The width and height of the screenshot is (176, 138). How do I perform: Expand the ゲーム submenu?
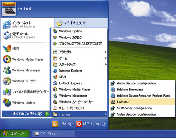(x=79, y=58)
